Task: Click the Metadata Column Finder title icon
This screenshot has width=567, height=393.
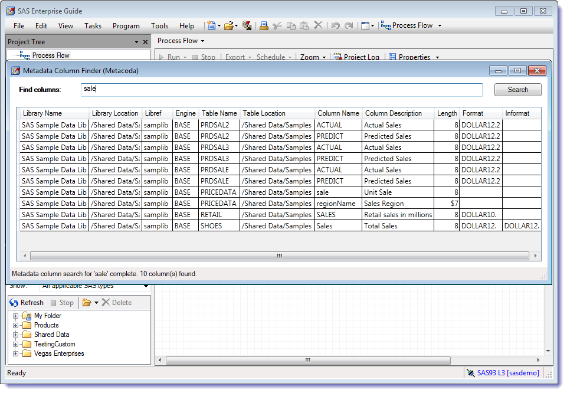Action: pos(15,71)
